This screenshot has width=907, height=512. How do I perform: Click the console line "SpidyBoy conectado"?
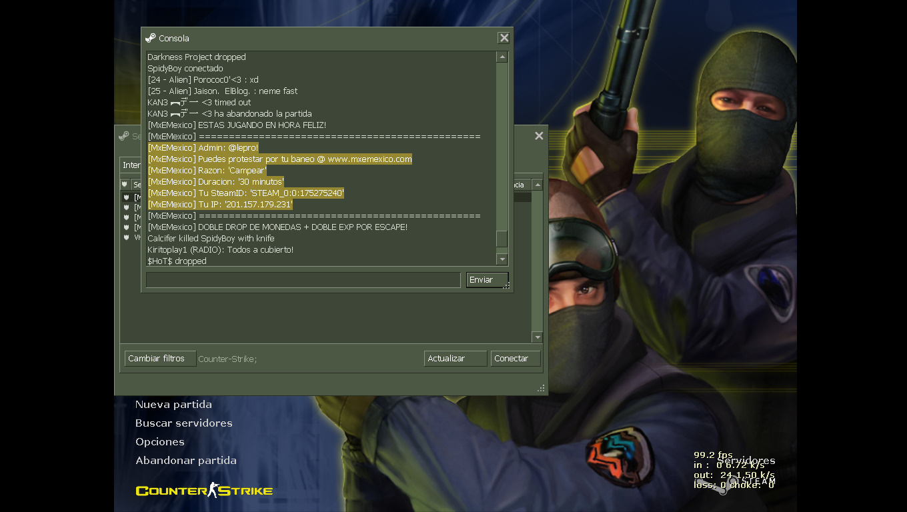(x=185, y=69)
